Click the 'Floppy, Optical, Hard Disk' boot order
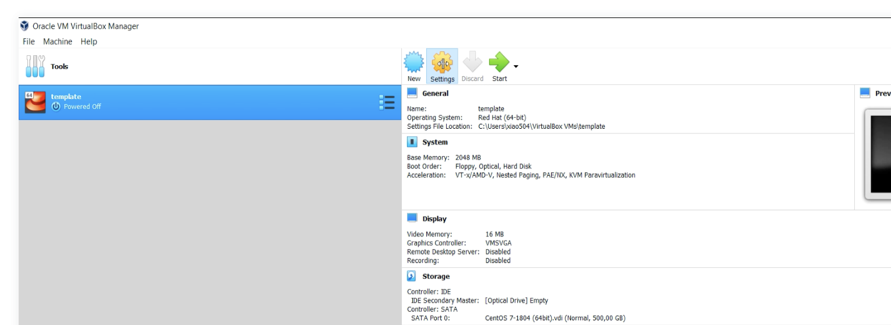Image resolution: width=891 pixels, height=325 pixels. point(493,166)
